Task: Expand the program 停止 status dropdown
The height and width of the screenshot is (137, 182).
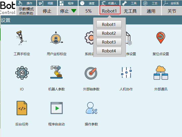Action: [x=68, y=11]
